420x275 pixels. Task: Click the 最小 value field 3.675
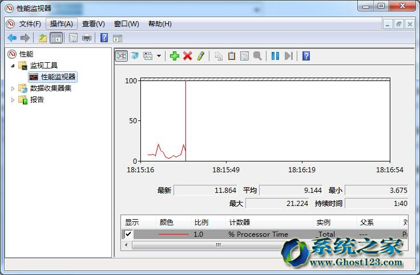coord(376,191)
